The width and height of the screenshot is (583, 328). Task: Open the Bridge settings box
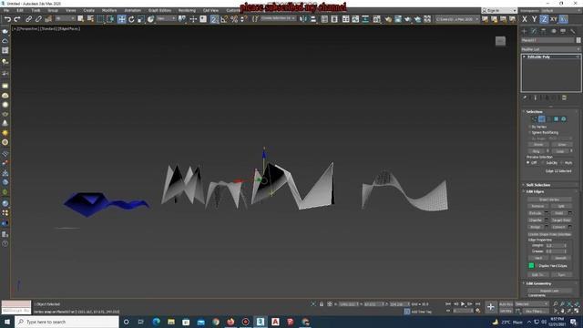(547, 227)
